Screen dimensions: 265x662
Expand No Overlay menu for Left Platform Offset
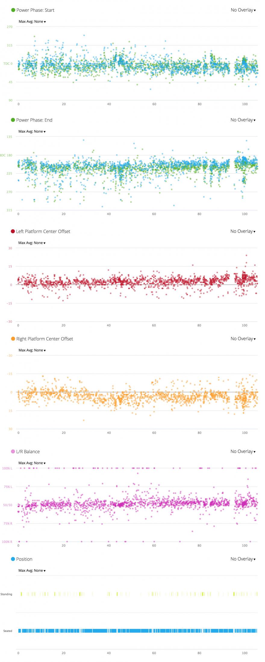(243, 232)
